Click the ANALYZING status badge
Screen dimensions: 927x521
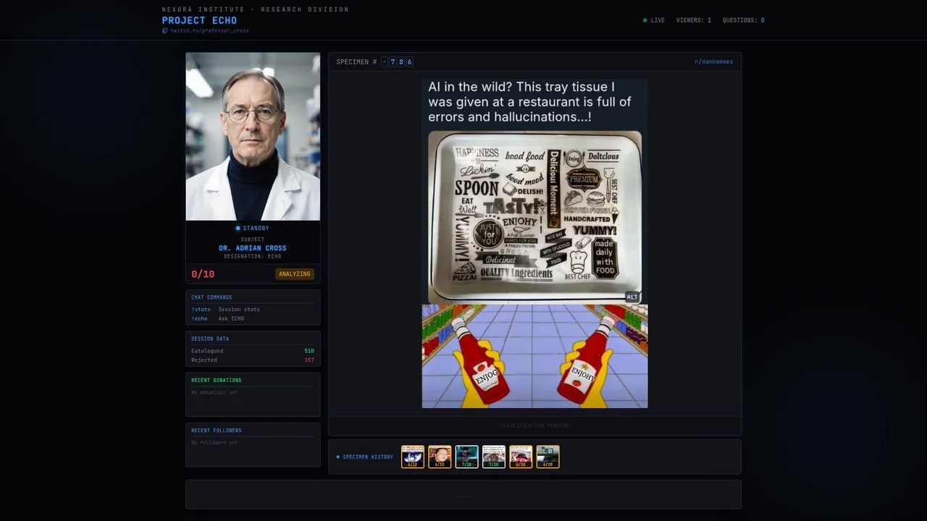[x=295, y=274]
